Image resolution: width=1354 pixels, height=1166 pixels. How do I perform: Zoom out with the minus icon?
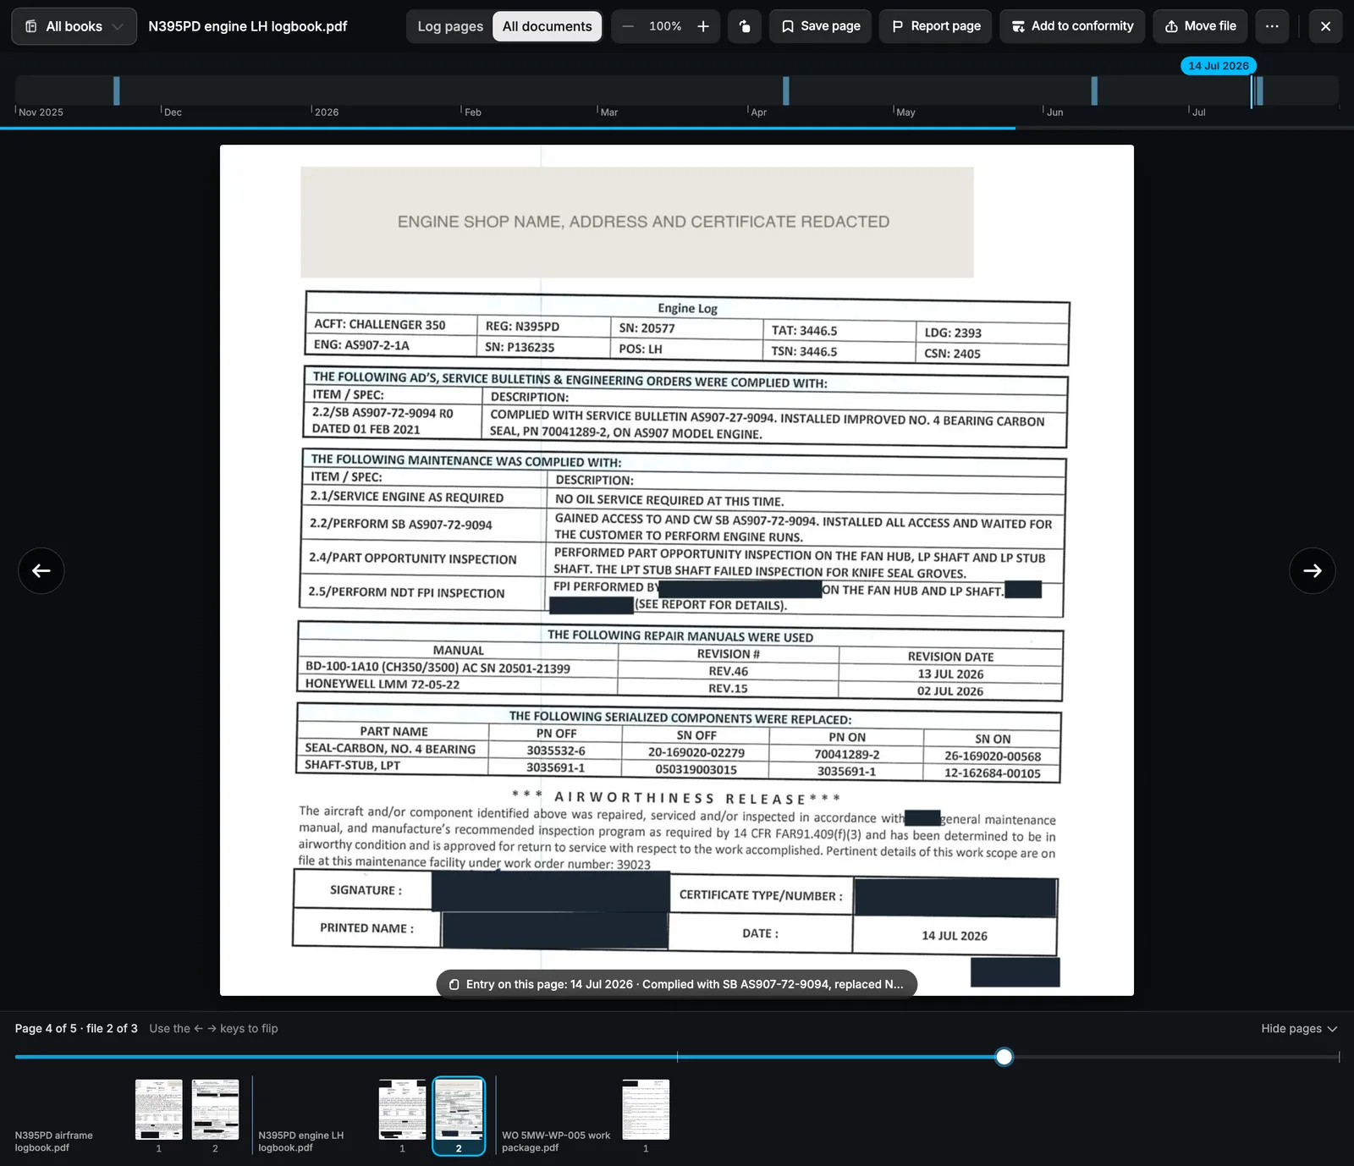point(628,26)
